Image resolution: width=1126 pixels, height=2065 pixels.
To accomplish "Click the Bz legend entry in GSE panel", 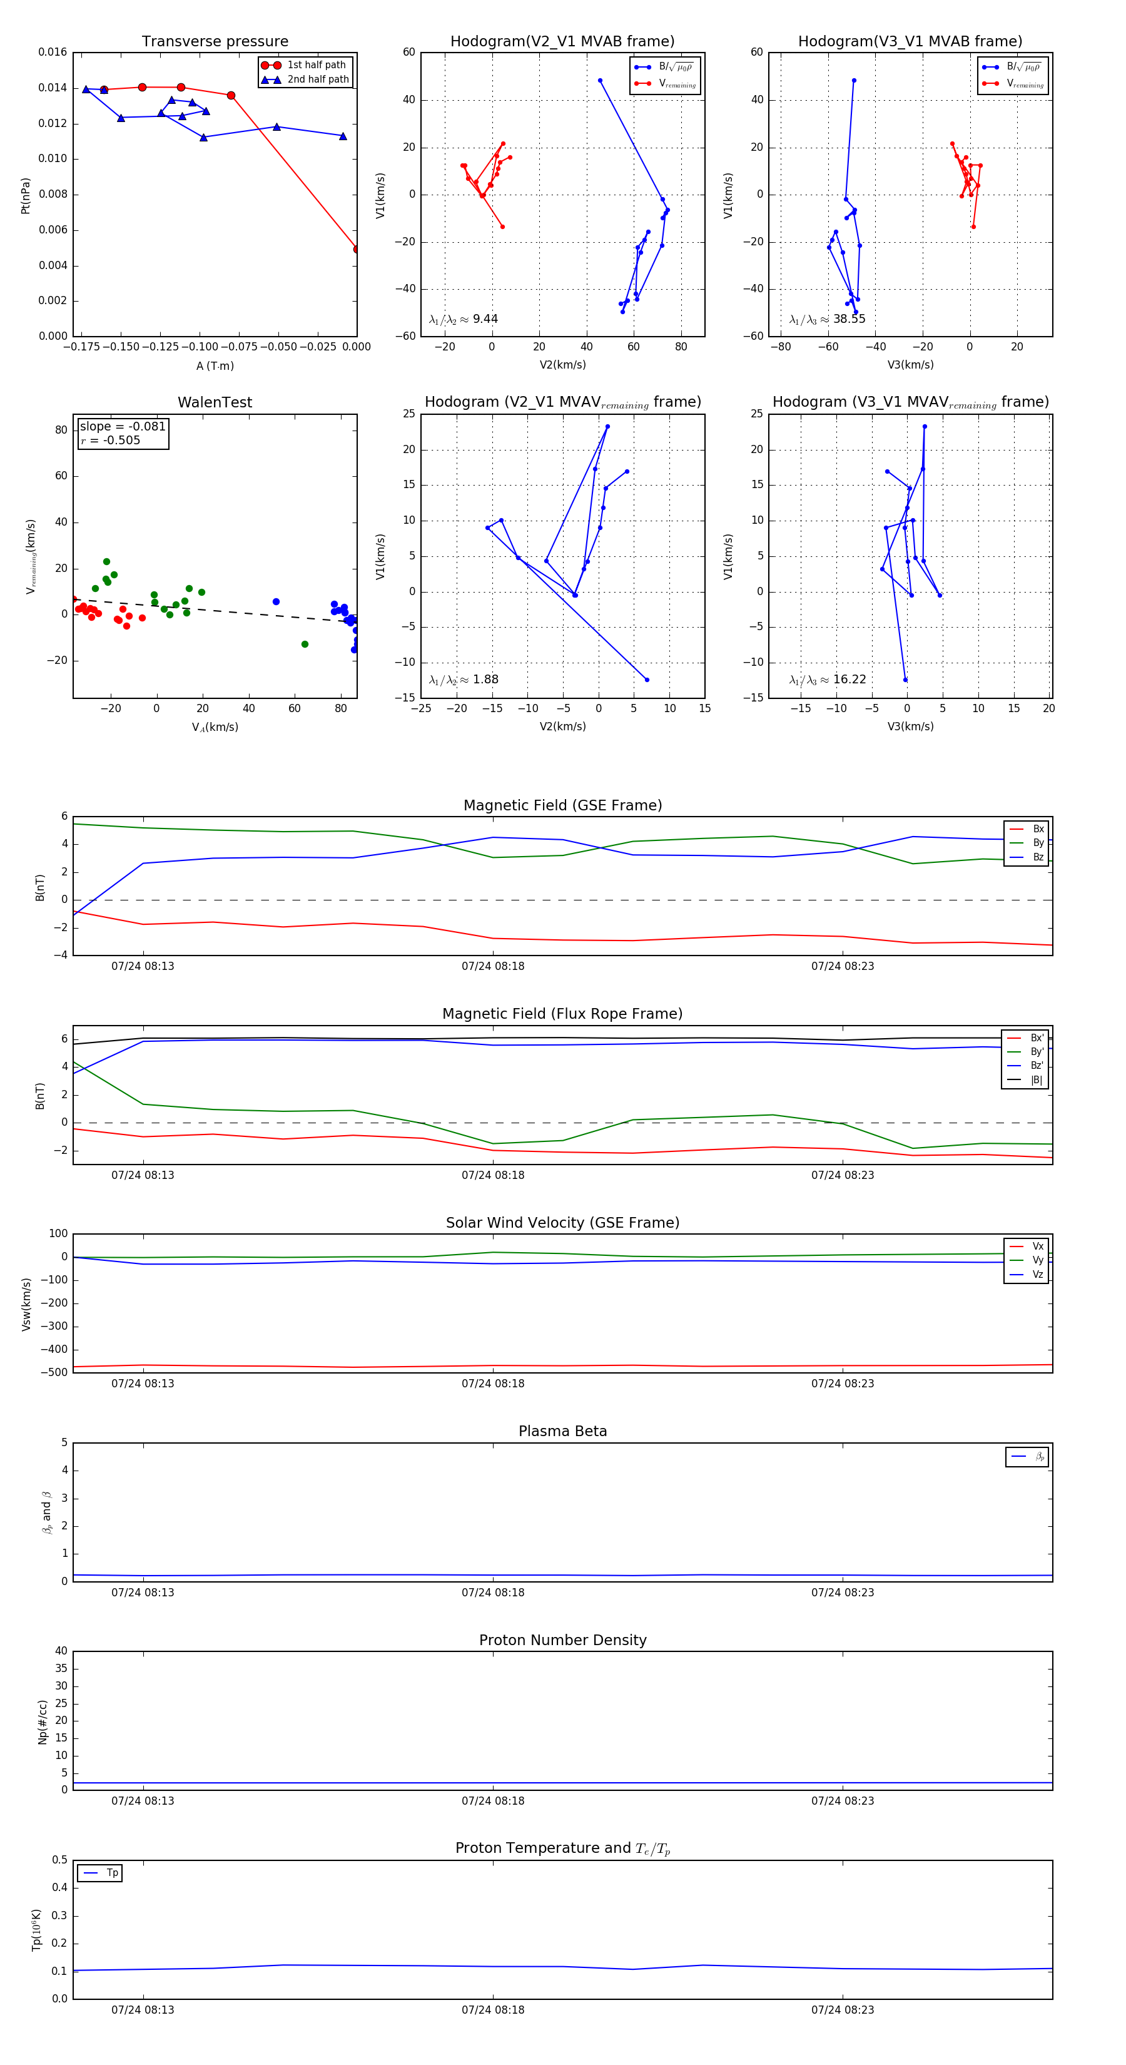I will pos(1027,858).
